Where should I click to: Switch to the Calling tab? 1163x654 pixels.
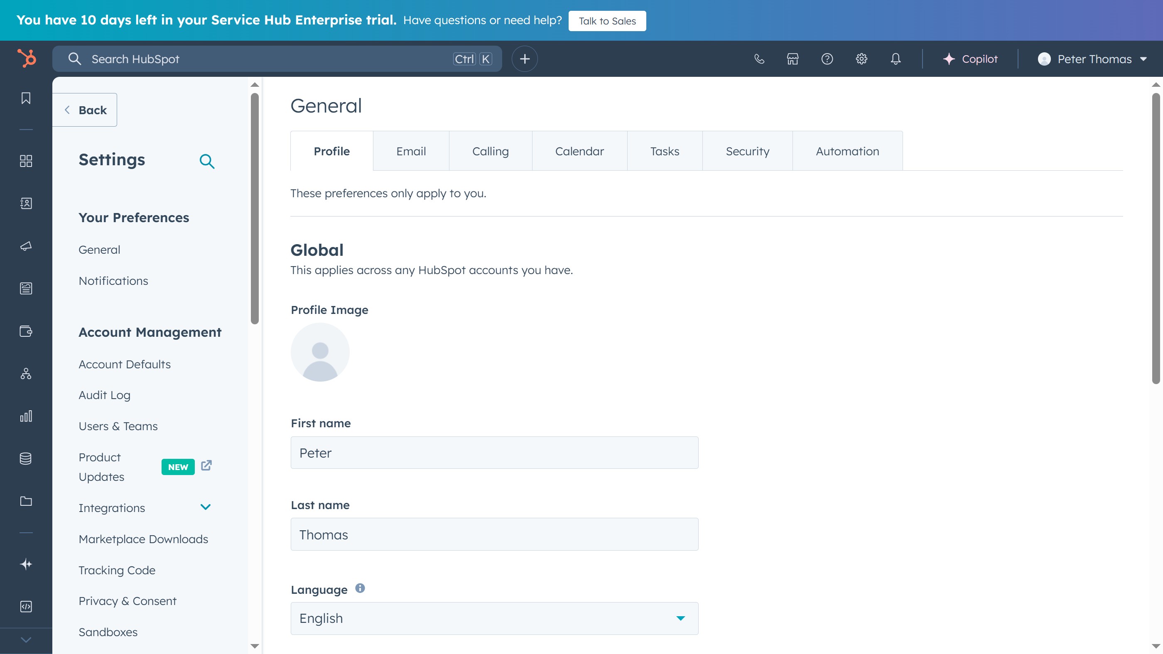pyautogui.click(x=490, y=151)
